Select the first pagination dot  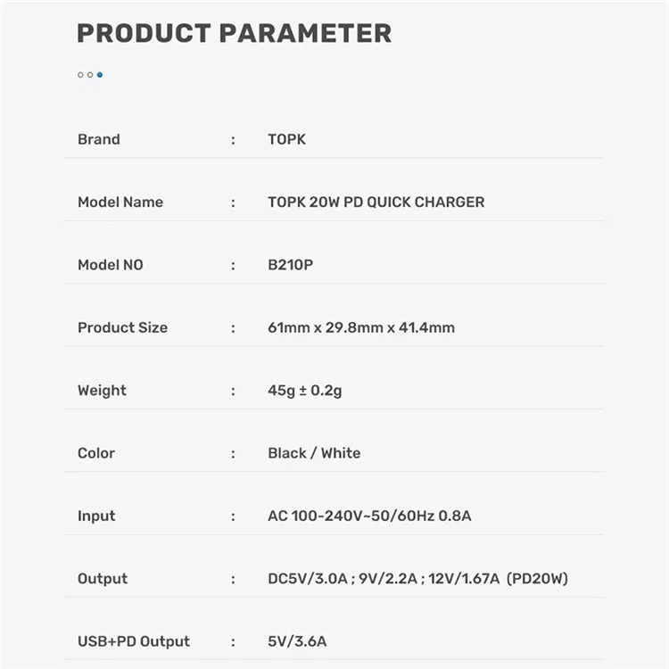[x=80, y=75]
